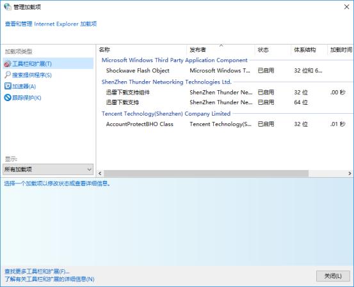Image resolution: width=354 pixels, height=287 pixels.
Task: Click the 加速器(A) icon
Action: [8, 86]
